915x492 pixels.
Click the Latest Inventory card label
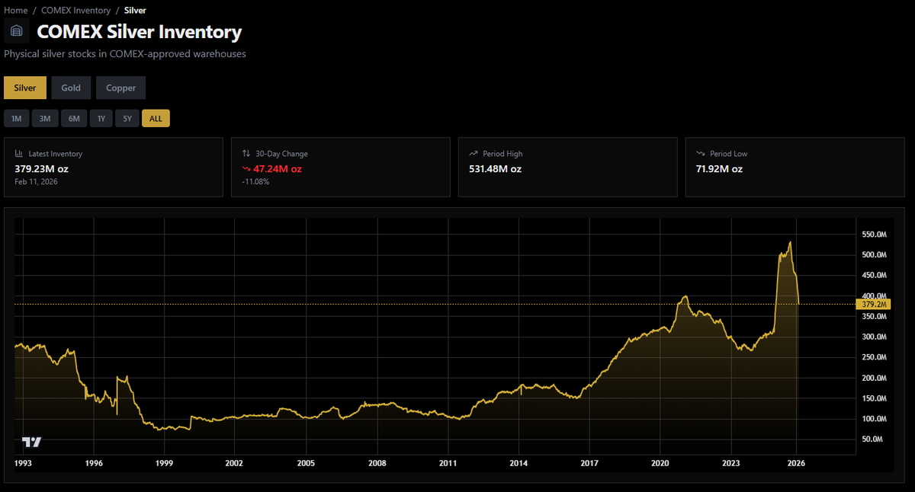[55, 154]
